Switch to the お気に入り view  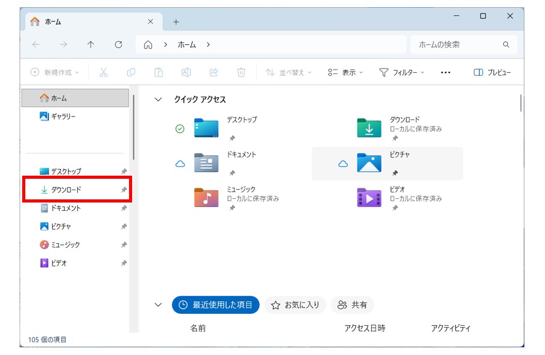[x=295, y=305]
